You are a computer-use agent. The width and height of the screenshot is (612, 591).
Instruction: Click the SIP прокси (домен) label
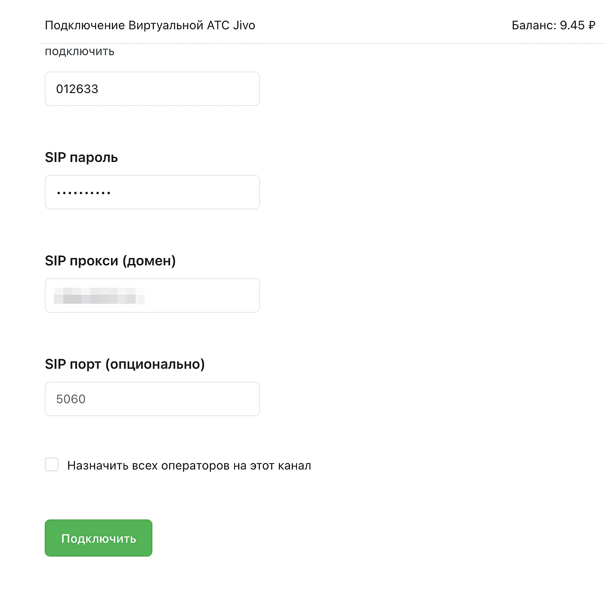click(x=110, y=261)
